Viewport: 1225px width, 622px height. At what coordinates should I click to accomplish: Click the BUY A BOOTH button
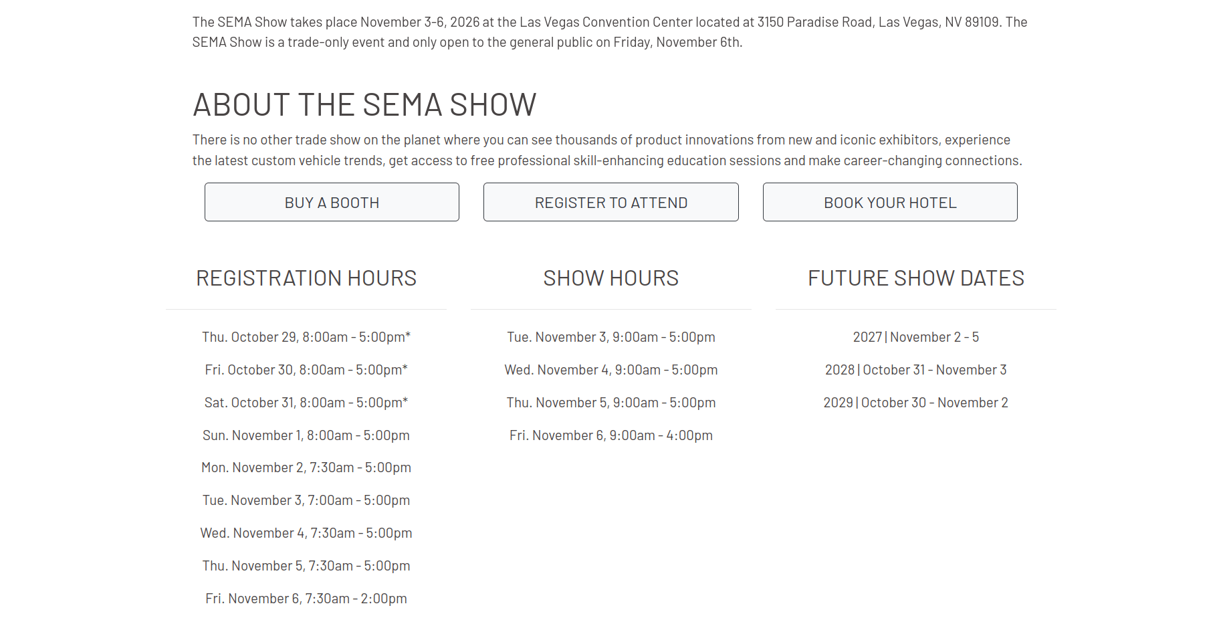coord(332,202)
